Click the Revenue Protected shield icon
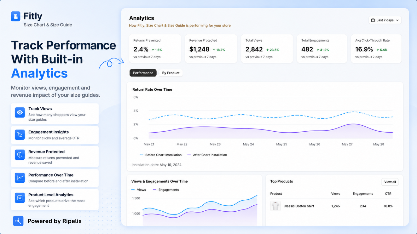Viewport: 417px width, 234px height. (x=20, y=155)
